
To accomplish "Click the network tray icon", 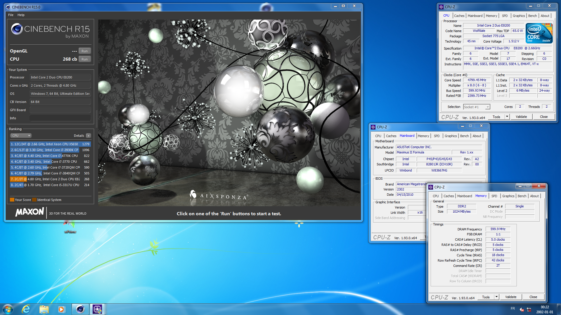I will click(x=529, y=309).
